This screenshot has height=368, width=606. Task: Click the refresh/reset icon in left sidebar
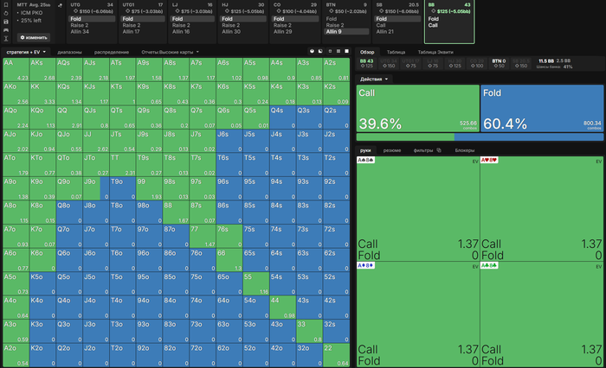[x=6, y=14]
